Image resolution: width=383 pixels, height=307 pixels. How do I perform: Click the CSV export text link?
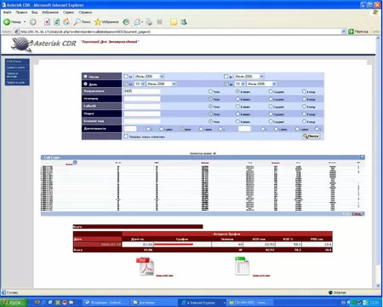[261, 275]
